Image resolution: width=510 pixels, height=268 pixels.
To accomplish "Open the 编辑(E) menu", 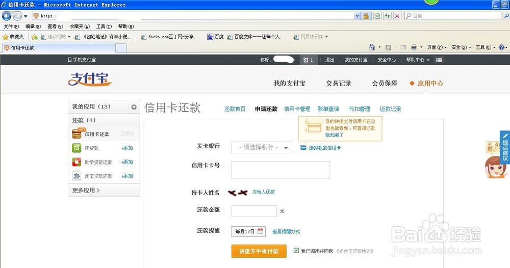I will [x=33, y=26].
